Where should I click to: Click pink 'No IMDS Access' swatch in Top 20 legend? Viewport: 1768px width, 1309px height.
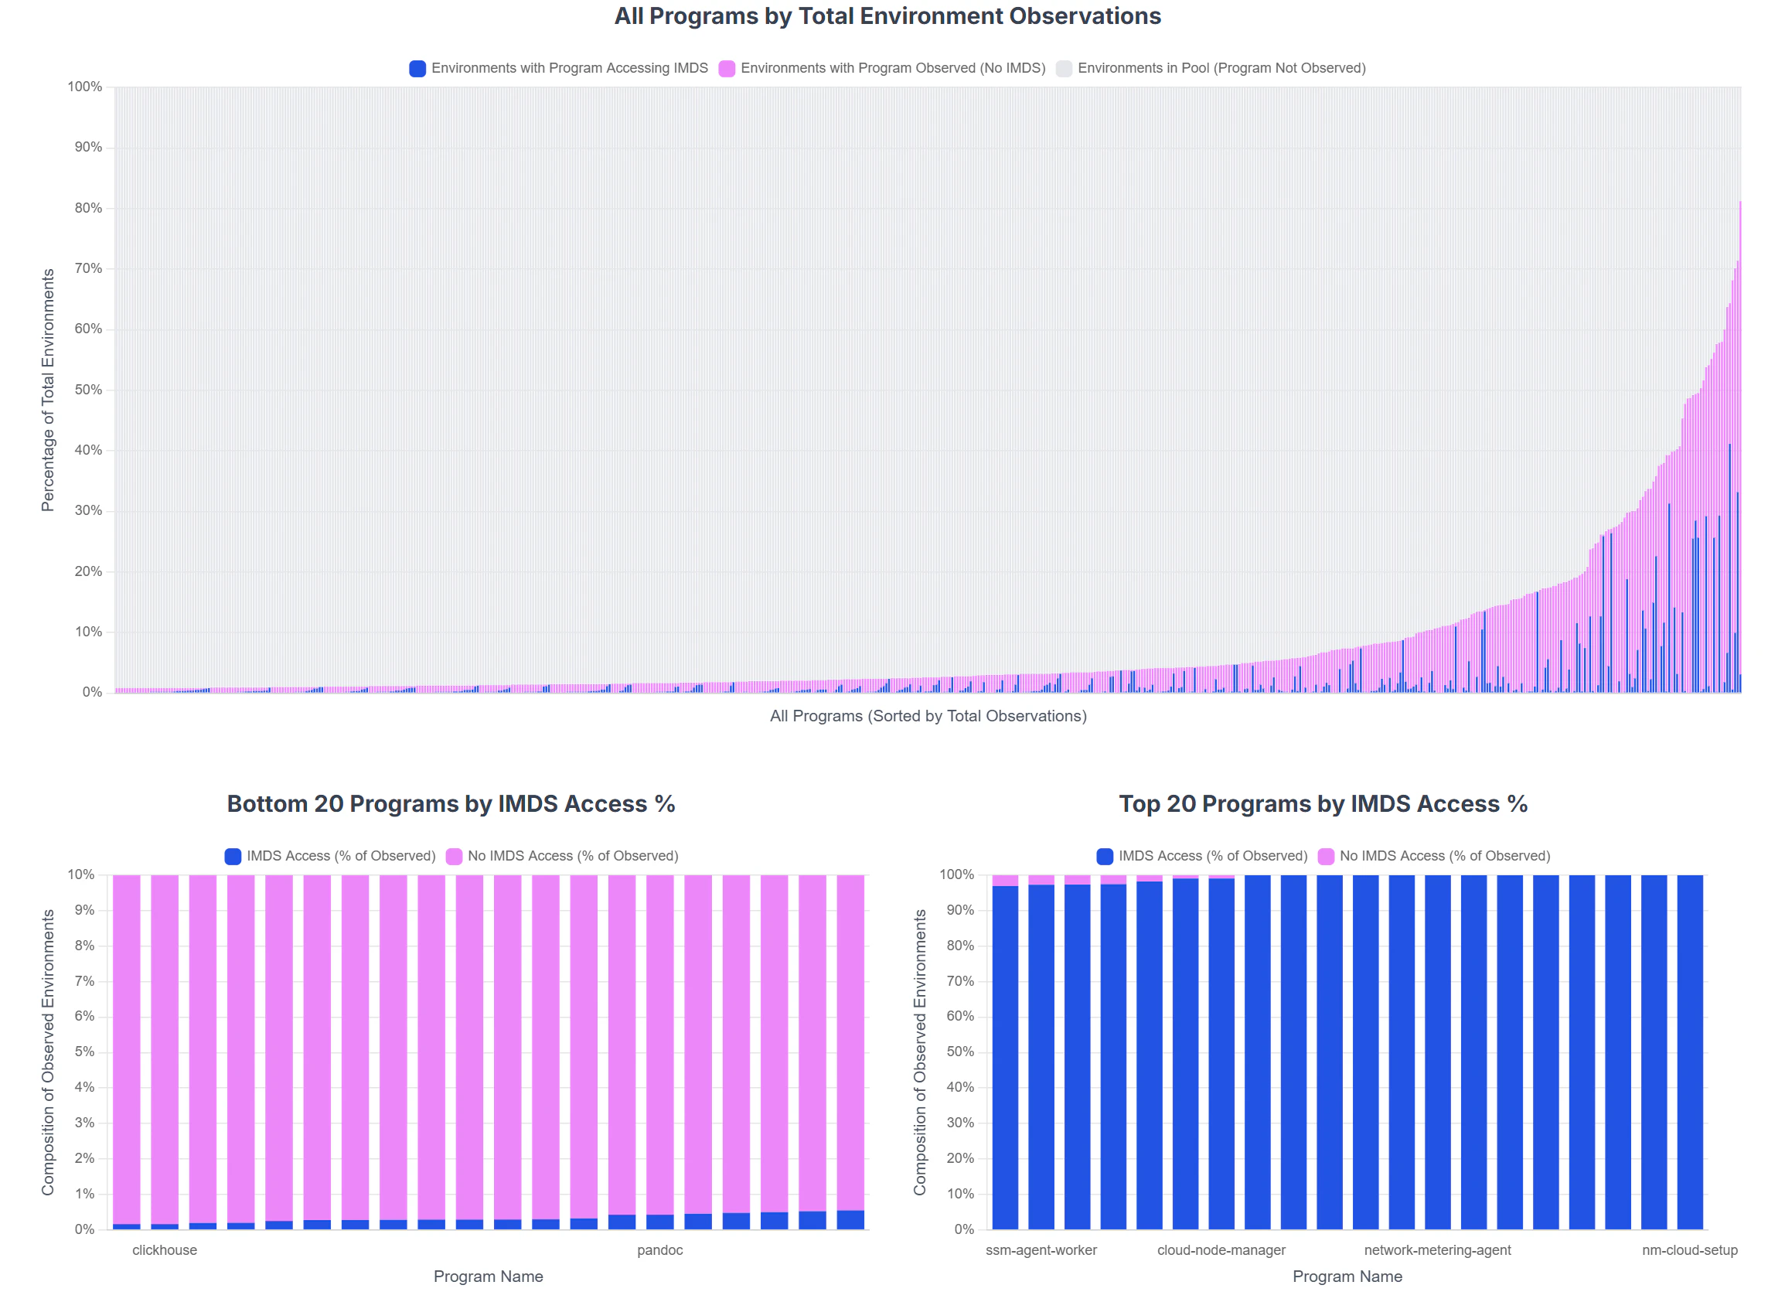tap(1325, 857)
